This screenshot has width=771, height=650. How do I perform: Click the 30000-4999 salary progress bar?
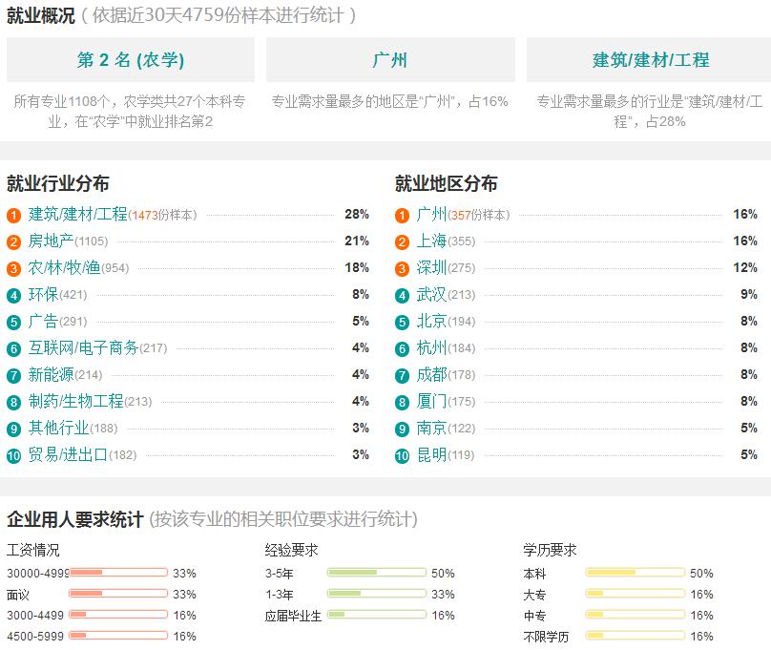(118, 573)
